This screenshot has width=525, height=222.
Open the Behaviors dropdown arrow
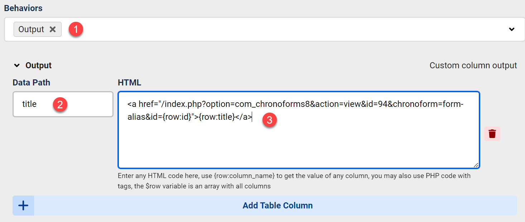click(x=512, y=29)
